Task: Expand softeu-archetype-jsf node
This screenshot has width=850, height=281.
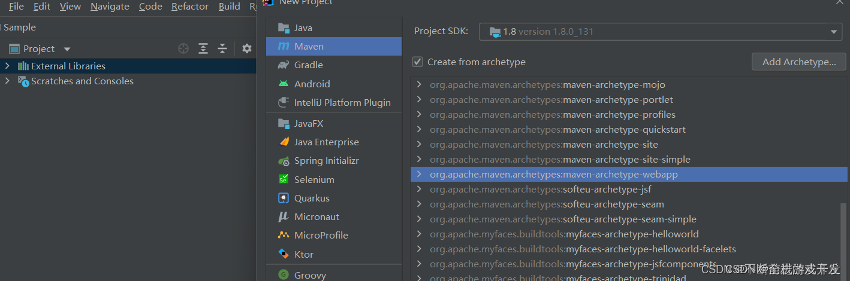Action: pyautogui.click(x=419, y=189)
